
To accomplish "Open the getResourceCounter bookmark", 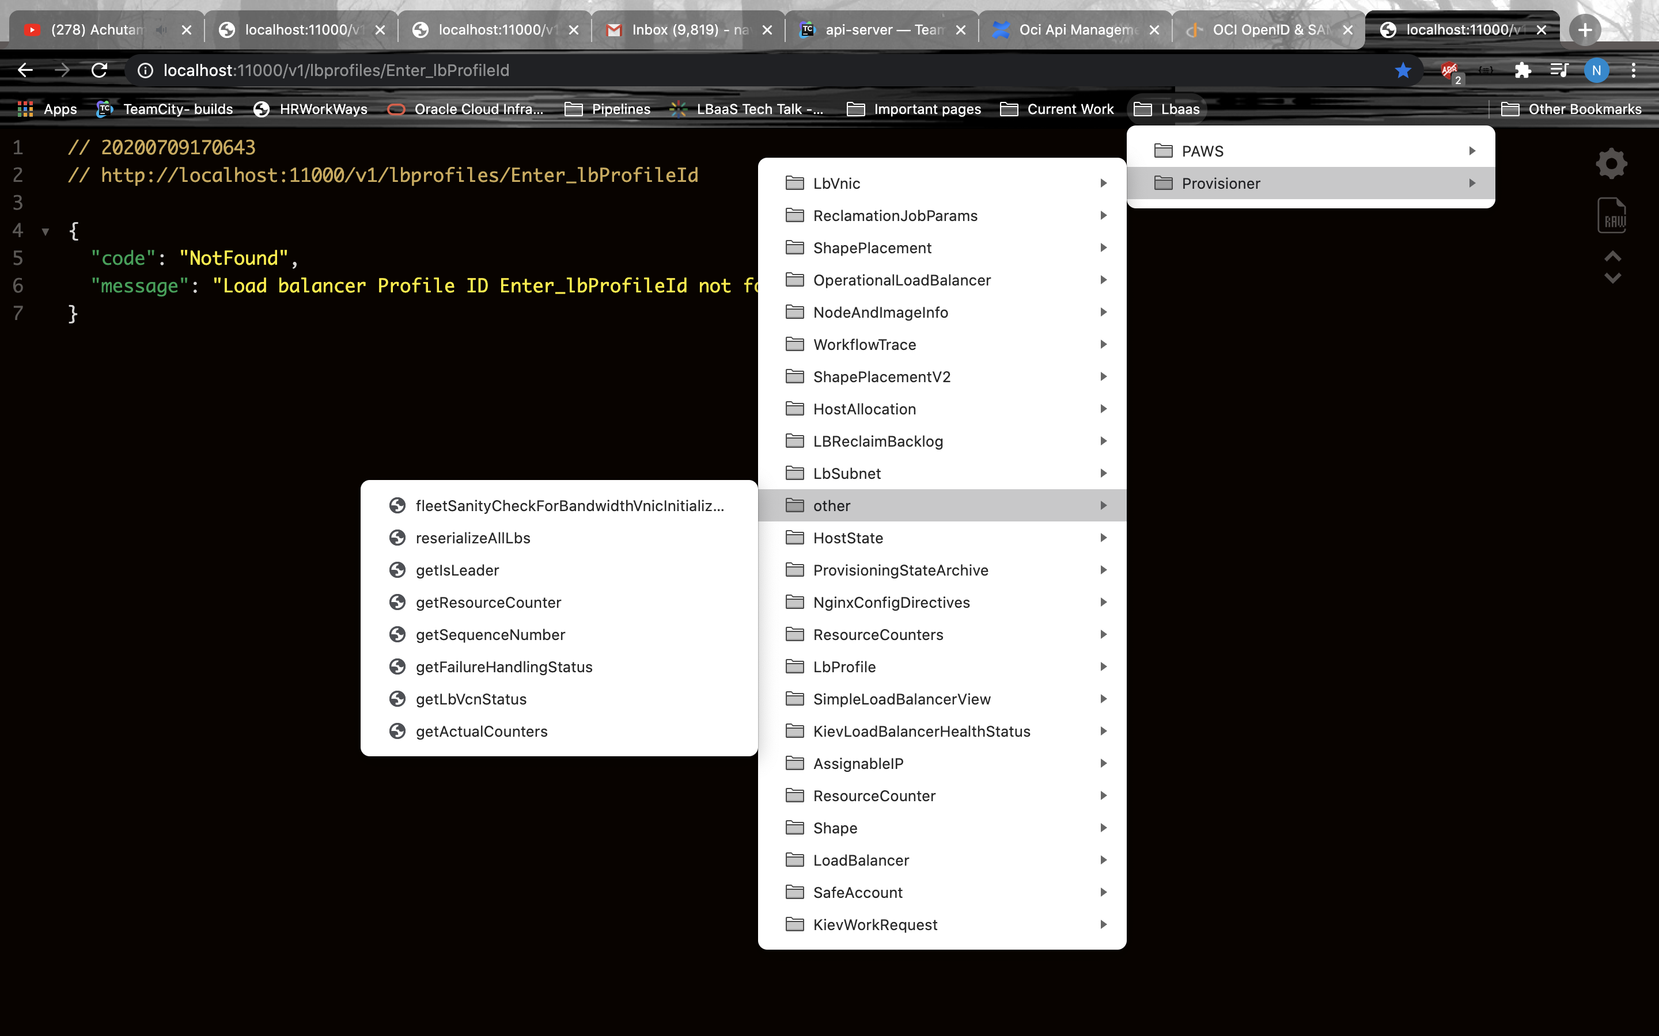I will 488,601.
